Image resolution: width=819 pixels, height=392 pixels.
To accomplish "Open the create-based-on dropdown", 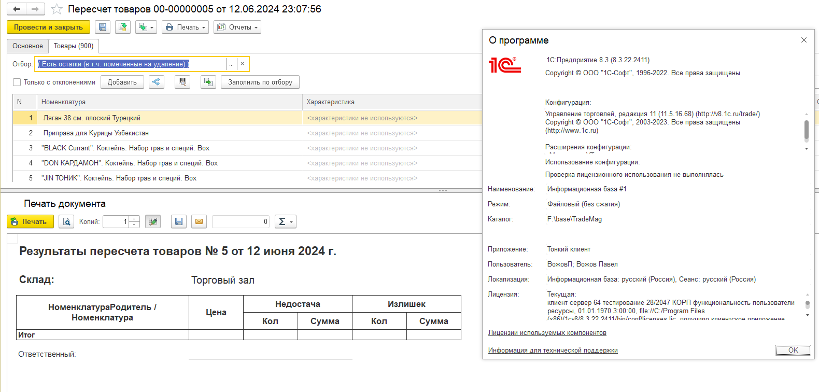I will click(x=146, y=27).
